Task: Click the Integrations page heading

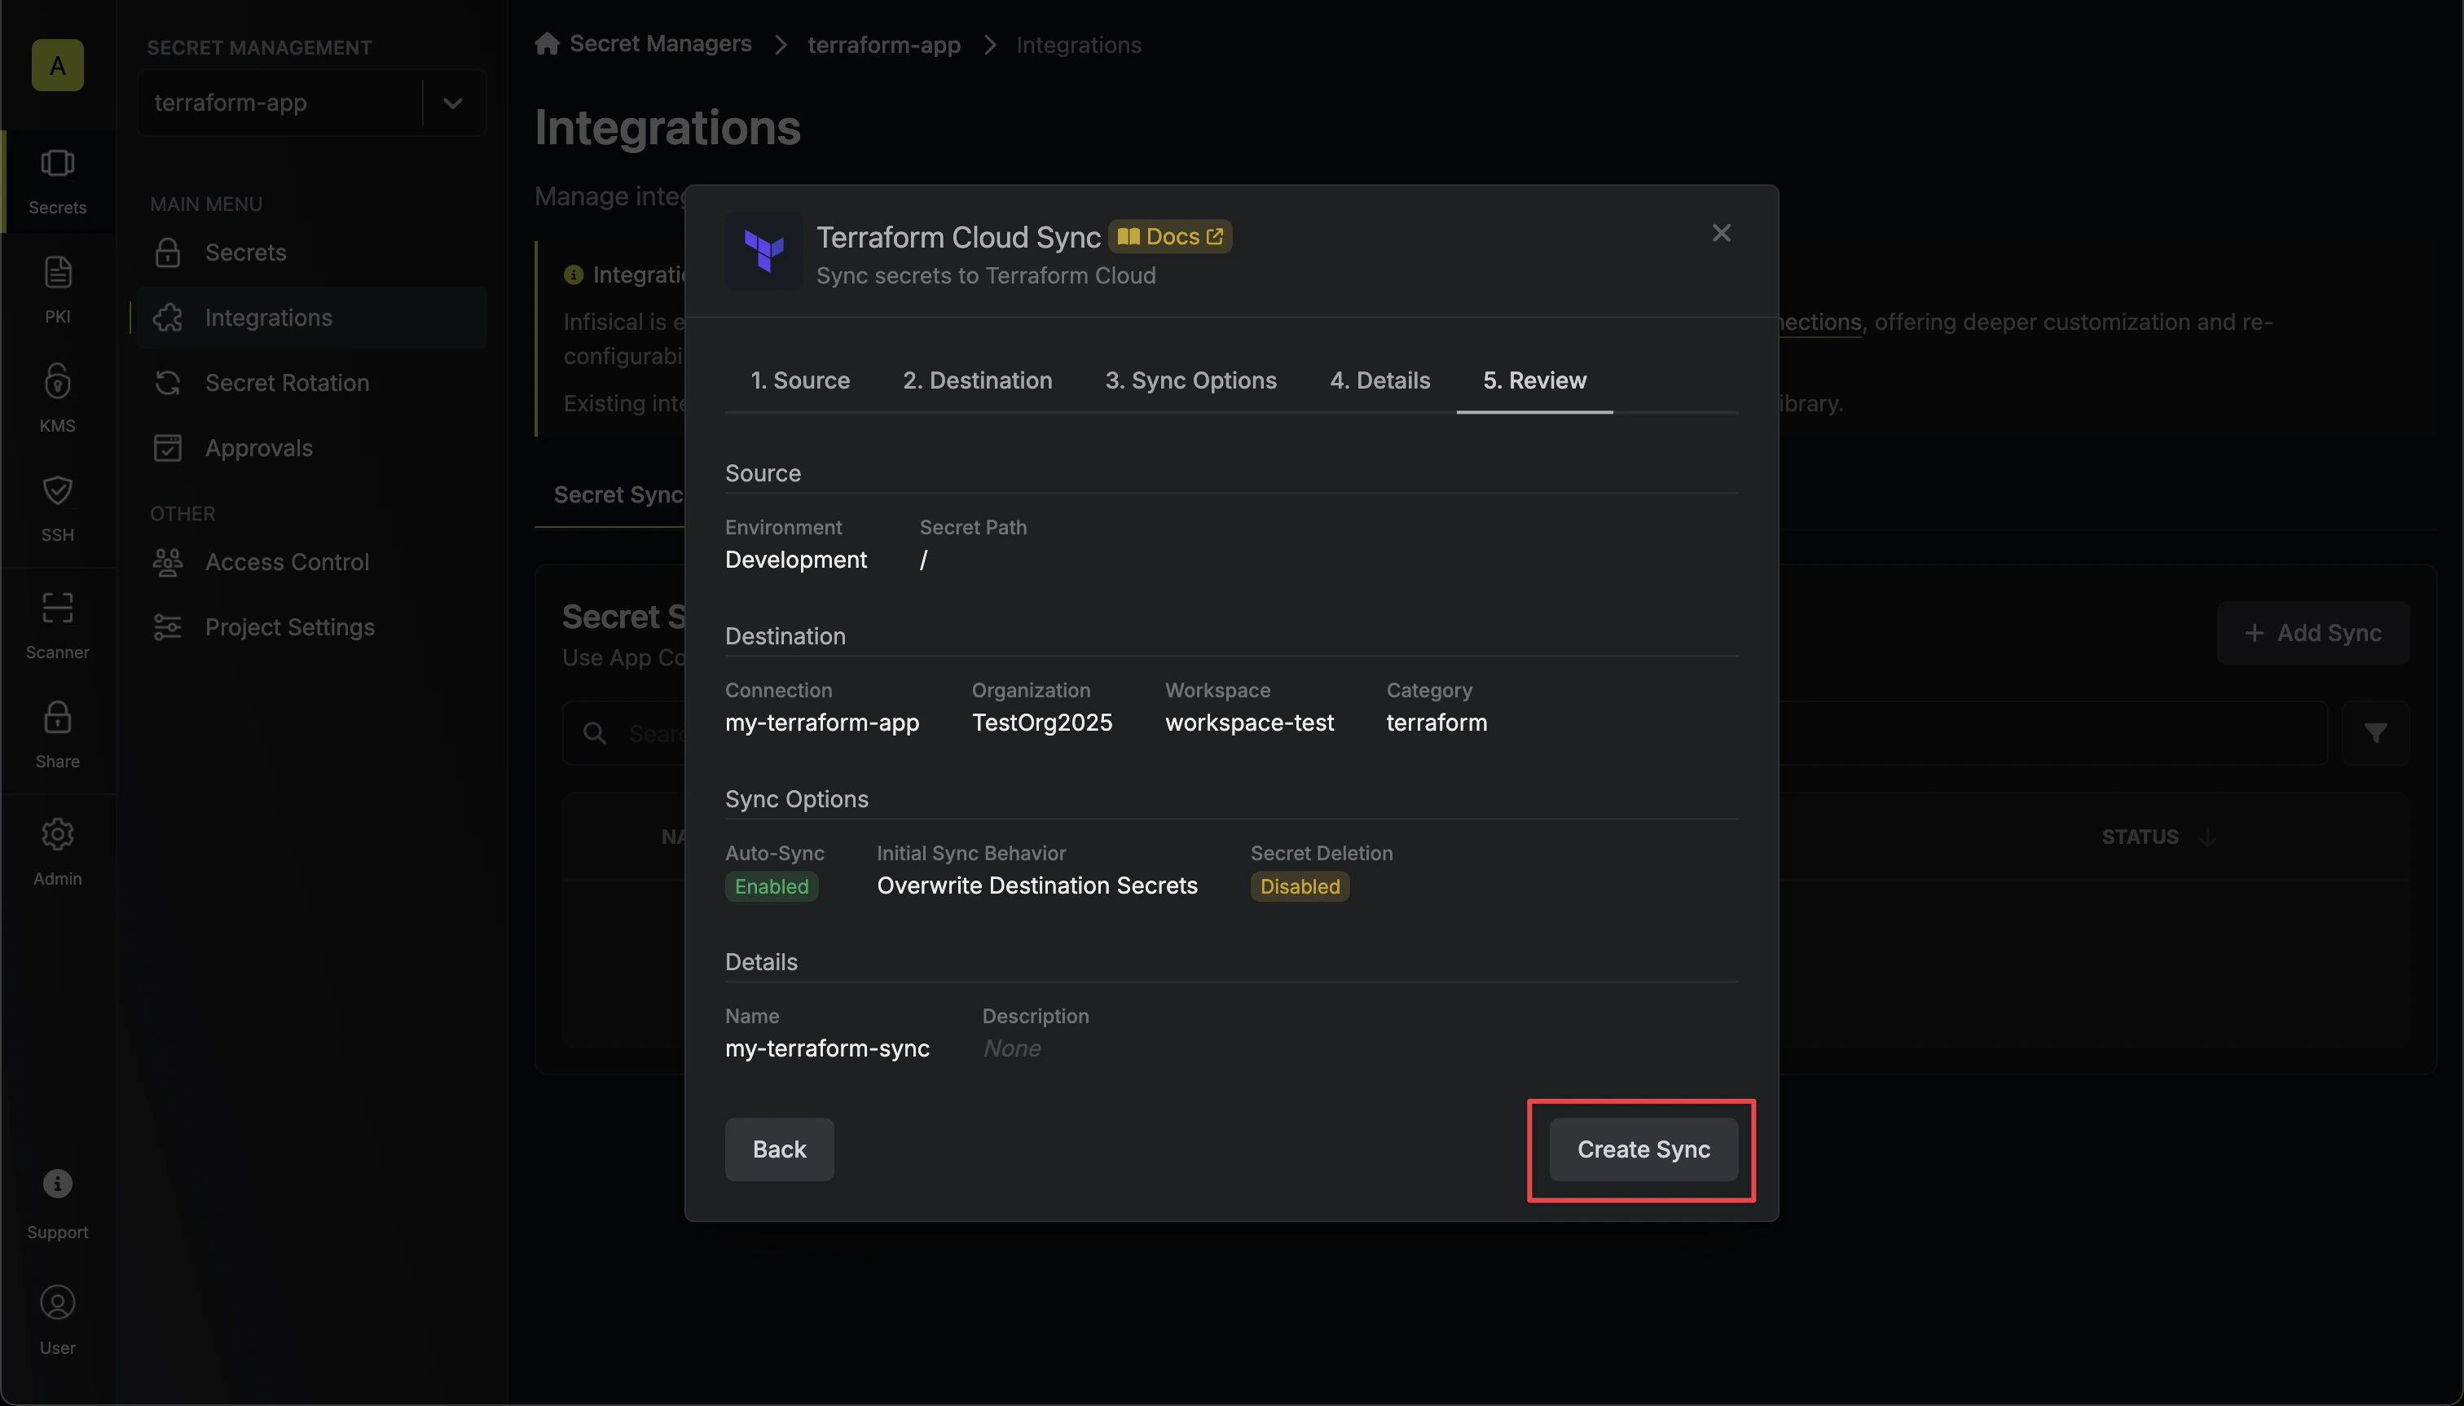Action: click(667, 127)
